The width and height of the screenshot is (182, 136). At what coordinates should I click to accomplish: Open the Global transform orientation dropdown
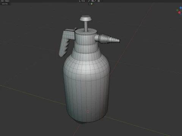83,1
